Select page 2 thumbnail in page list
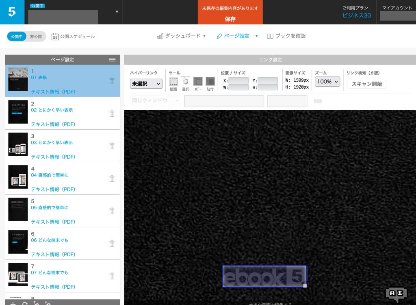 coord(18,112)
